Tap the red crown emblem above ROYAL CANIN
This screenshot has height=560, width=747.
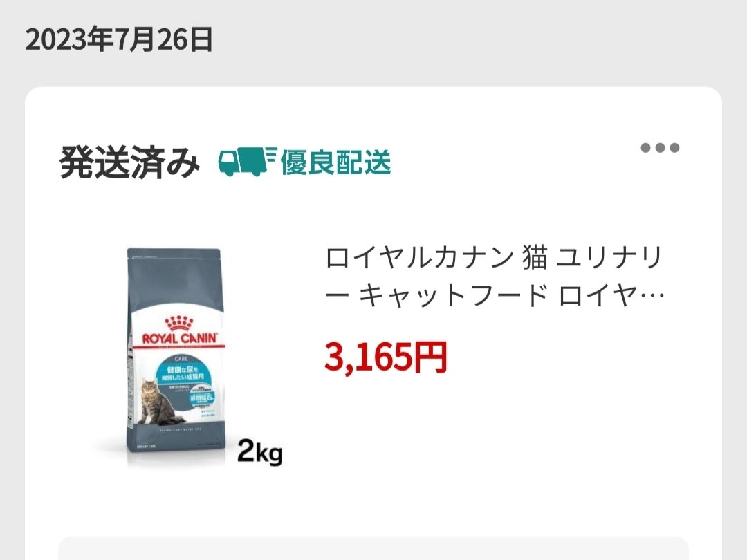tap(178, 324)
